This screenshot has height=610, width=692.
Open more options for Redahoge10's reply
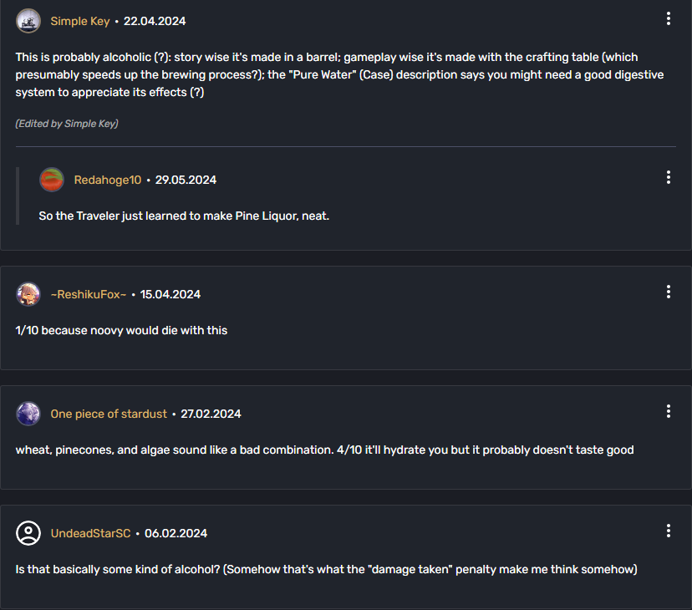(x=668, y=177)
